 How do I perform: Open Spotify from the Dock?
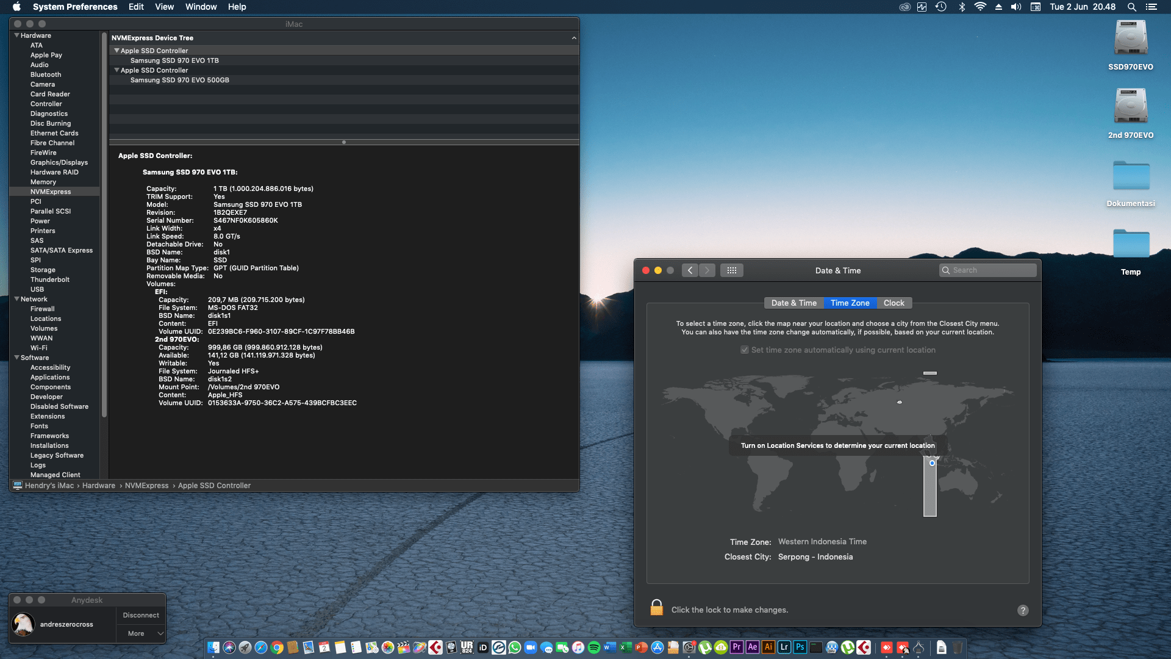[x=594, y=647]
